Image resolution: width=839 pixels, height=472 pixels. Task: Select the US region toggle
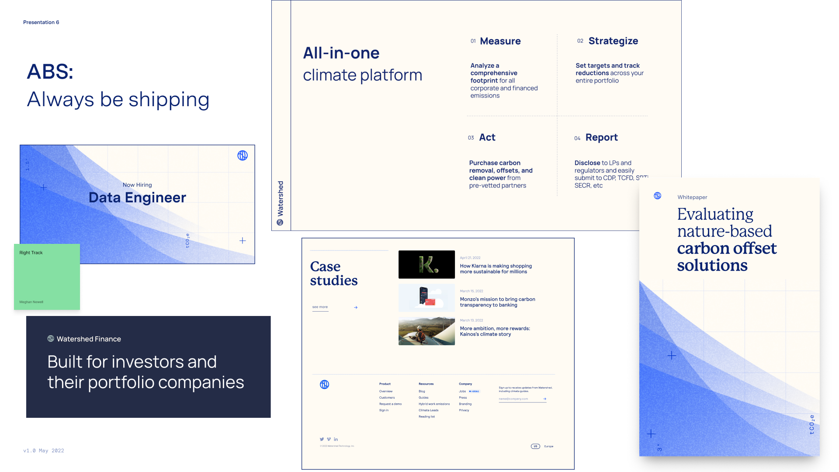(x=535, y=446)
